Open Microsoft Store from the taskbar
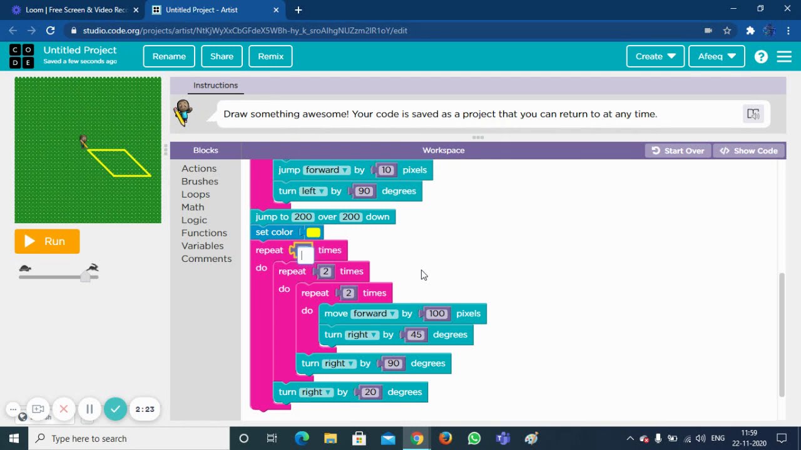Viewport: 801px width, 450px height. 359,439
